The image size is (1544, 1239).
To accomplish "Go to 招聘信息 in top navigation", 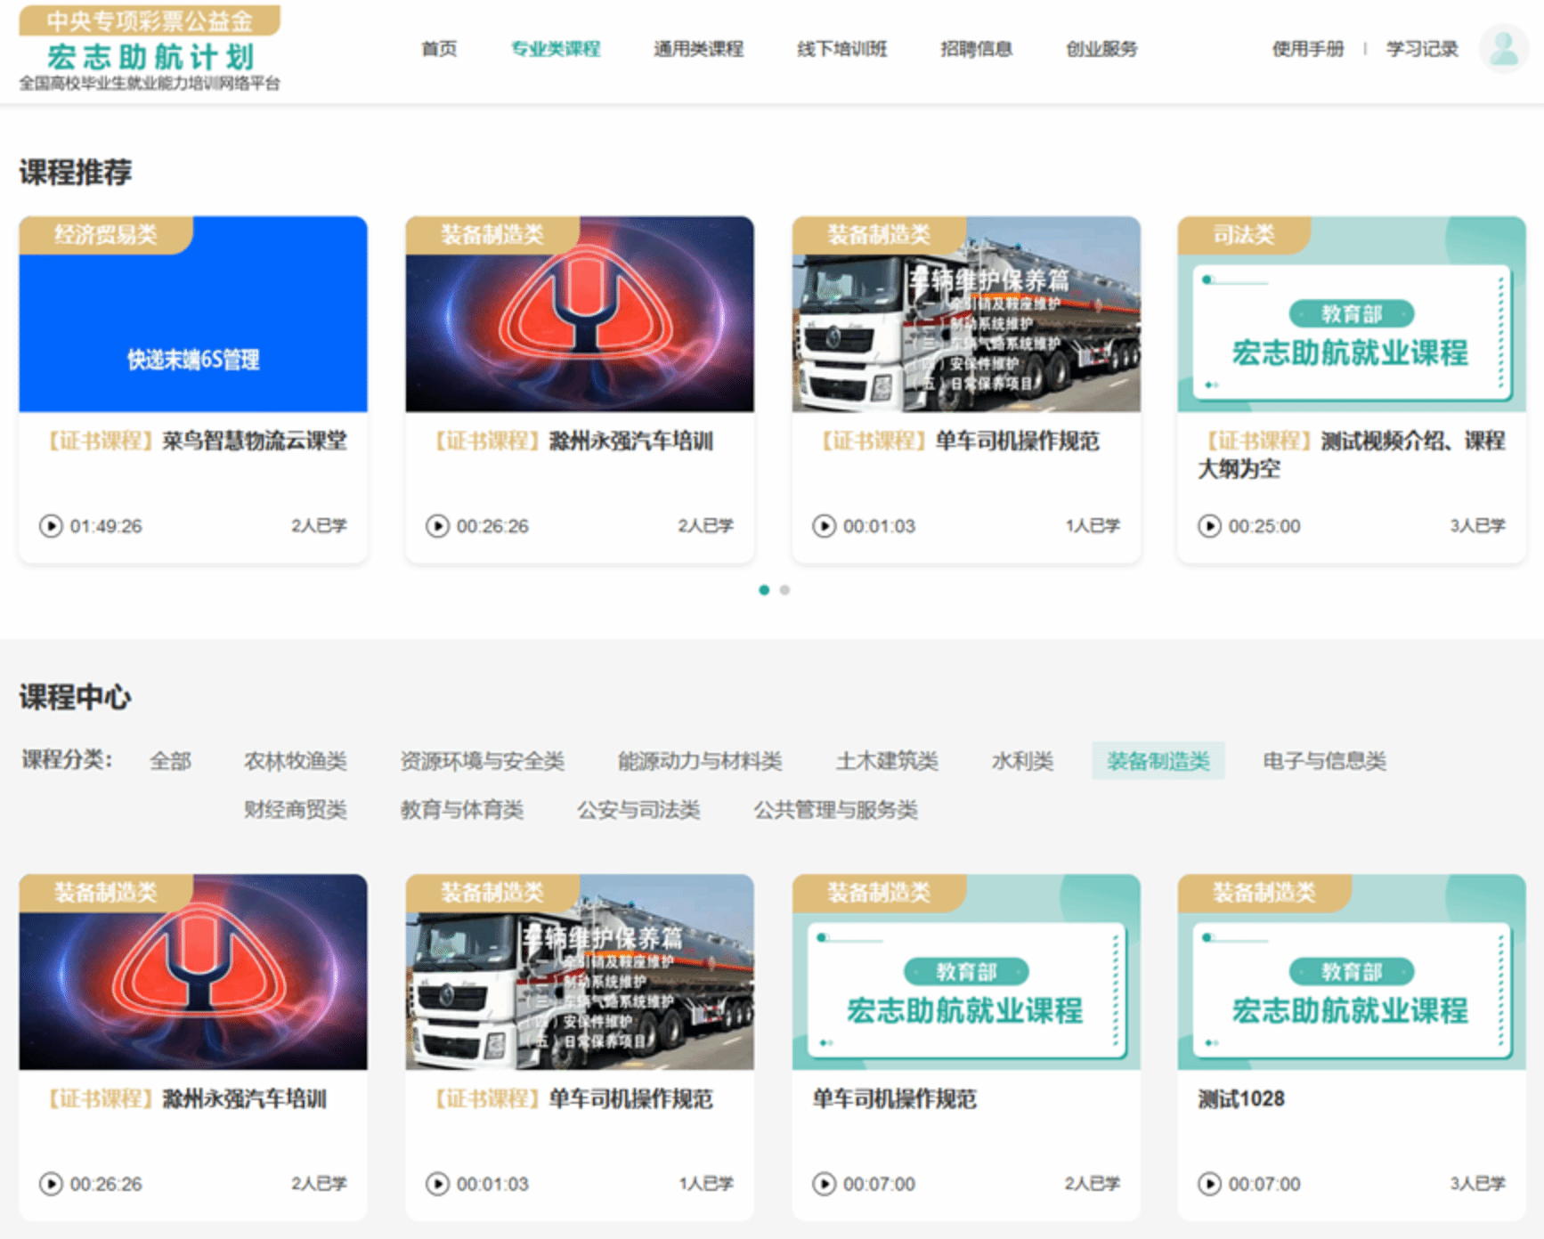I will [976, 49].
